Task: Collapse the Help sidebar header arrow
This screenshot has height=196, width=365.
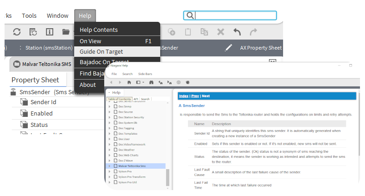Action: (x=109, y=92)
